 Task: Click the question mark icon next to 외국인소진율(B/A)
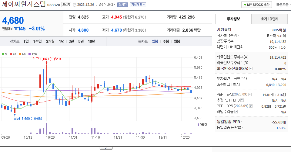click(x=251, y=69)
